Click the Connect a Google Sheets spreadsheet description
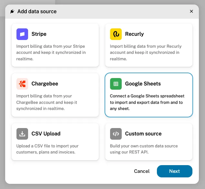The width and height of the screenshot is (205, 189). (x=147, y=102)
